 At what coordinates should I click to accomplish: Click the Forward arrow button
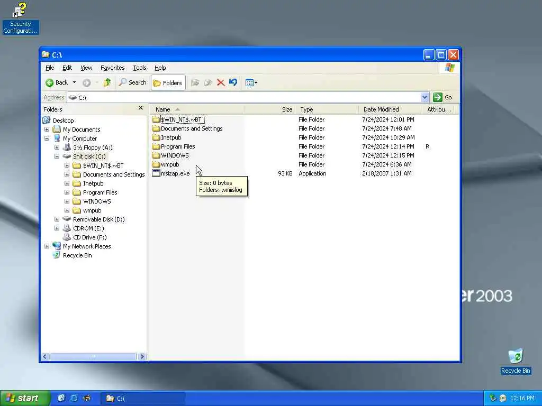tap(86, 82)
